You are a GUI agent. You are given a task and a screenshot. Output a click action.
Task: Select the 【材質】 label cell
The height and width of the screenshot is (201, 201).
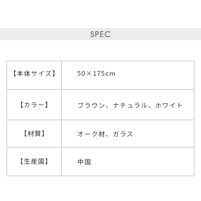[x=34, y=134]
